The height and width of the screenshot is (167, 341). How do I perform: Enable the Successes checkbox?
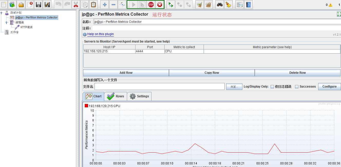click(x=297, y=87)
